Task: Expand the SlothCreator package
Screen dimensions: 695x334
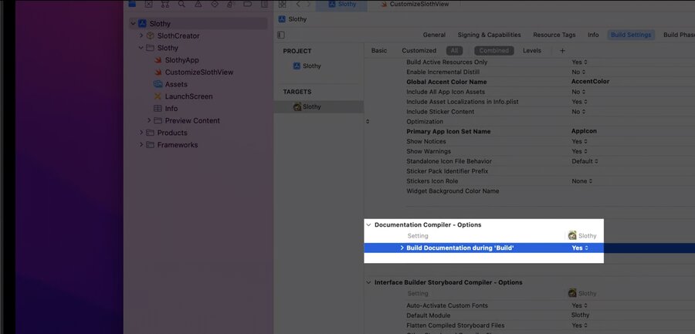Action: [141, 35]
